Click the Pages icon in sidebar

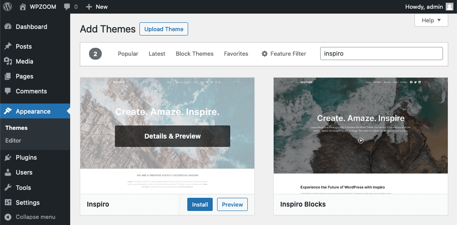point(8,76)
